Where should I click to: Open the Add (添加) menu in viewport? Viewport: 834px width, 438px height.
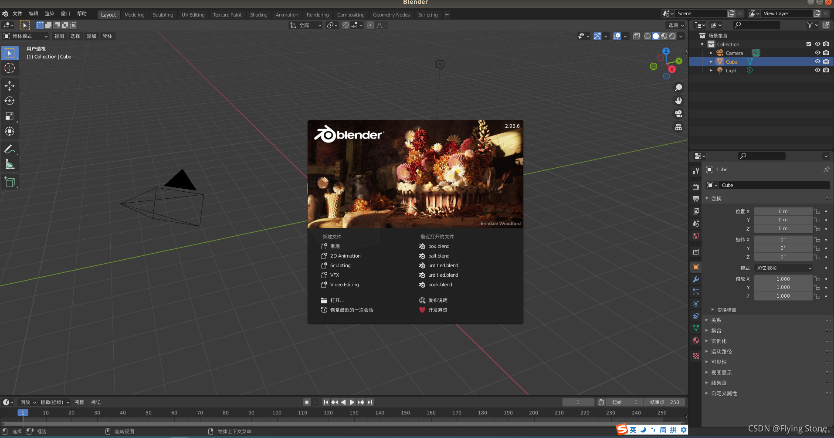click(x=92, y=36)
